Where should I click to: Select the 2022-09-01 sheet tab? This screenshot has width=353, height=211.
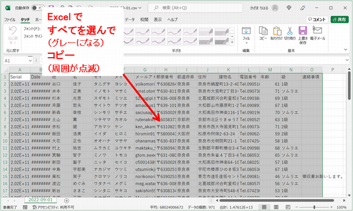pyautogui.click(x=40, y=200)
